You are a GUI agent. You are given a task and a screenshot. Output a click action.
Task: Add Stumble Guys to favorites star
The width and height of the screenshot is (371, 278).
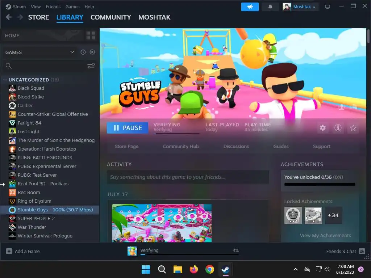(x=353, y=128)
